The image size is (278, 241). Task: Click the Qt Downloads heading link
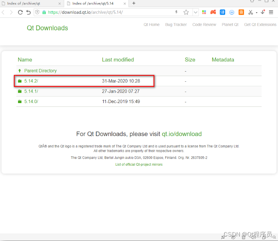47,28
